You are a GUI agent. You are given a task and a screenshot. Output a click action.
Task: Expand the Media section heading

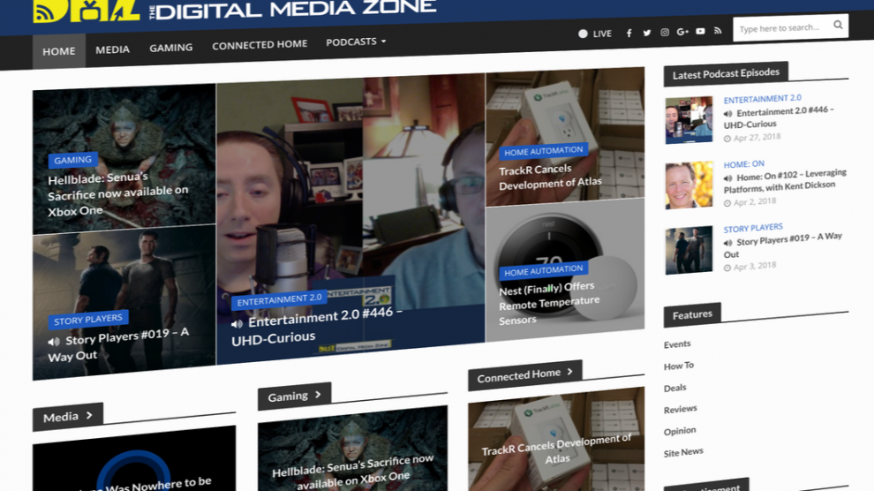(x=67, y=416)
